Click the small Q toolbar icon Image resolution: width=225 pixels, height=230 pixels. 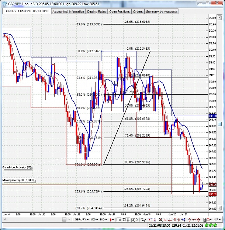tap(137, 219)
